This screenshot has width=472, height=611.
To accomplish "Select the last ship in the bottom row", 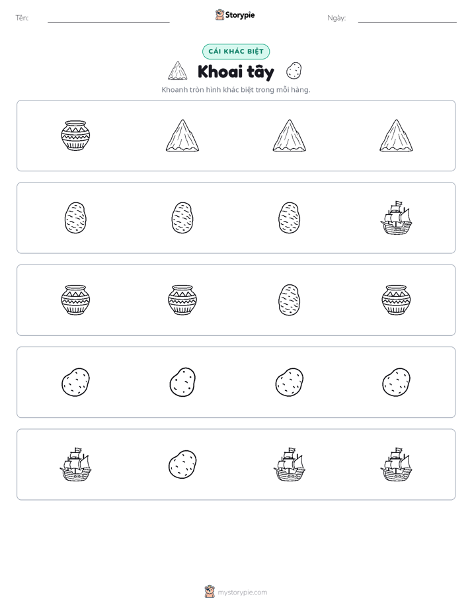I will click(396, 464).
